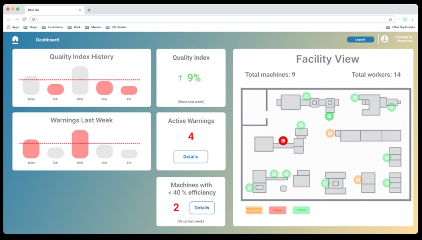Click the active warnings count 4

(x=191, y=136)
